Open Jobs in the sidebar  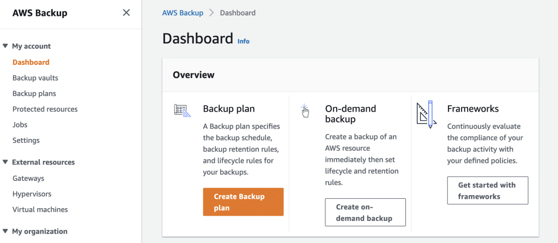click(x=20, y=125)
